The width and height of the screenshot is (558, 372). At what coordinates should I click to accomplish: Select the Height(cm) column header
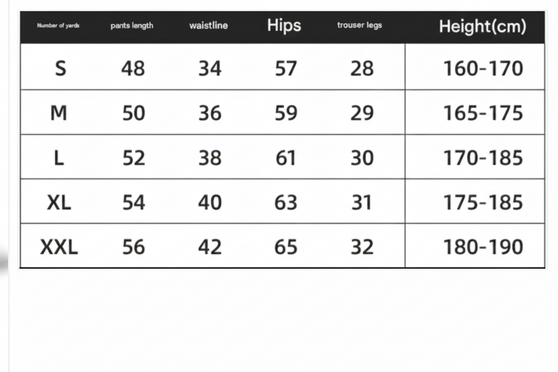coord(483,26)
